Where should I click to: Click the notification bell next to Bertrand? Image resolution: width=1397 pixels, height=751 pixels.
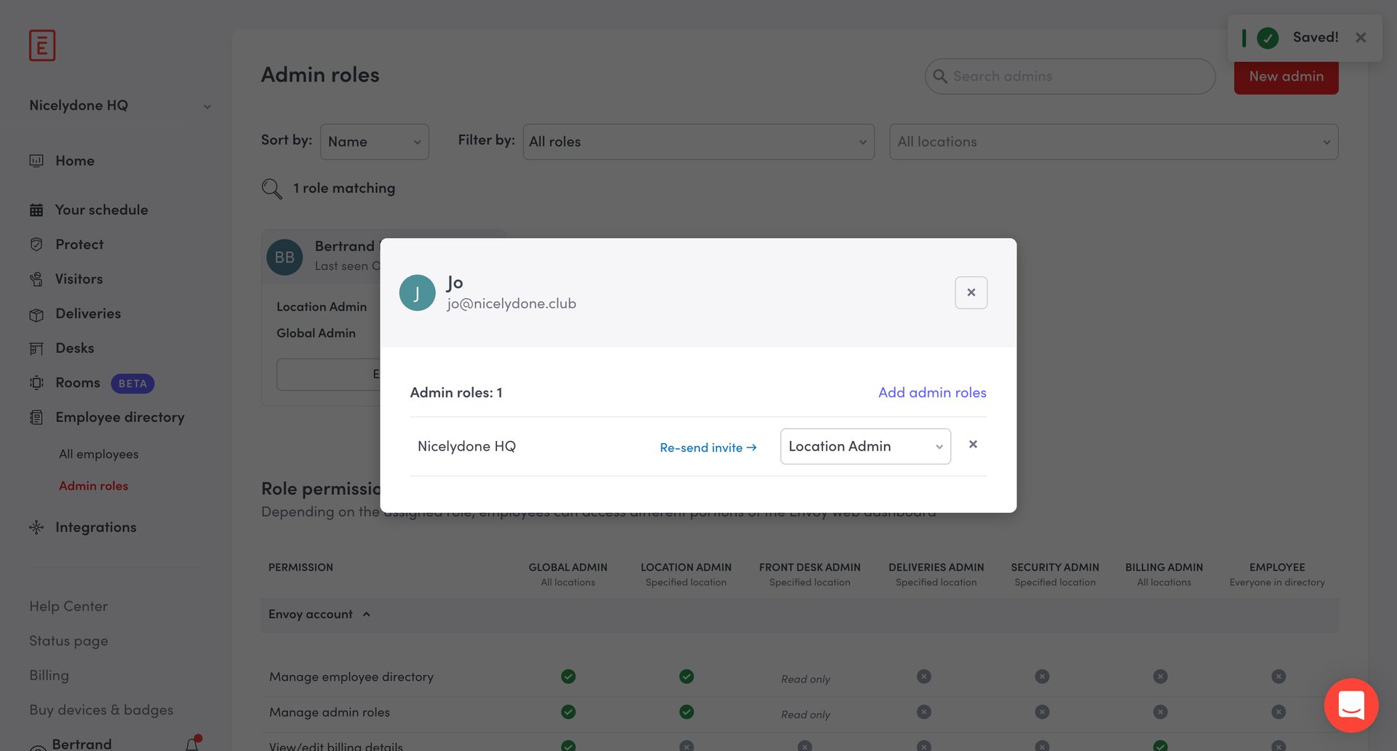pyautogui.click(x=191, y=744)
